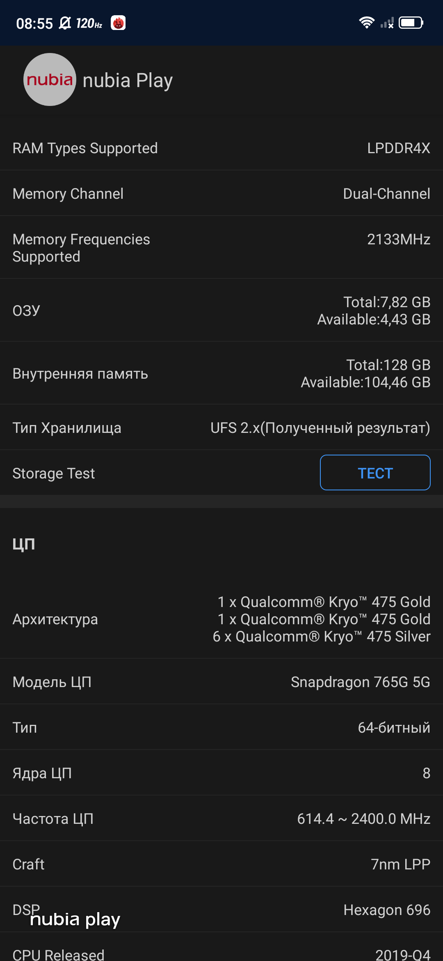Tap the Memory Frequencies Supported row

point(221,248)
